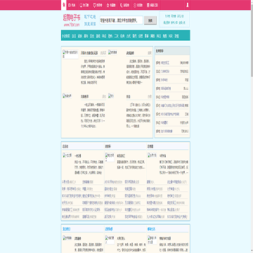Click the list document icon in the pink top bar

point(148,5)
